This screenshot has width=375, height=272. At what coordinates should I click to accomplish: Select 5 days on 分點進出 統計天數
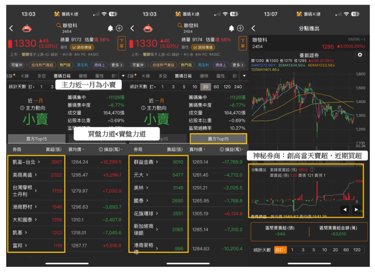point(314,250)
